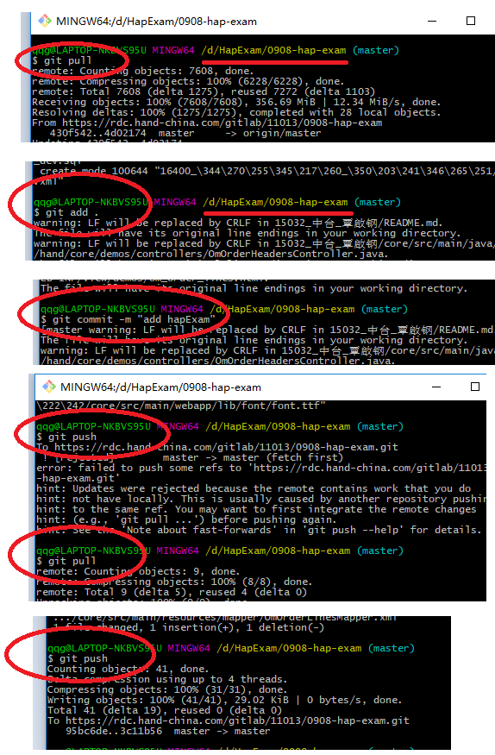Click the git commit -m "add hapExam" command
Viewport: 495px width, 755px height.
(x=128, y=319)
